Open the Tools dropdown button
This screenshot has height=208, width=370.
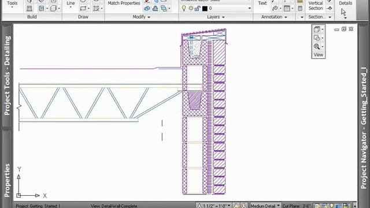(12, 5)
